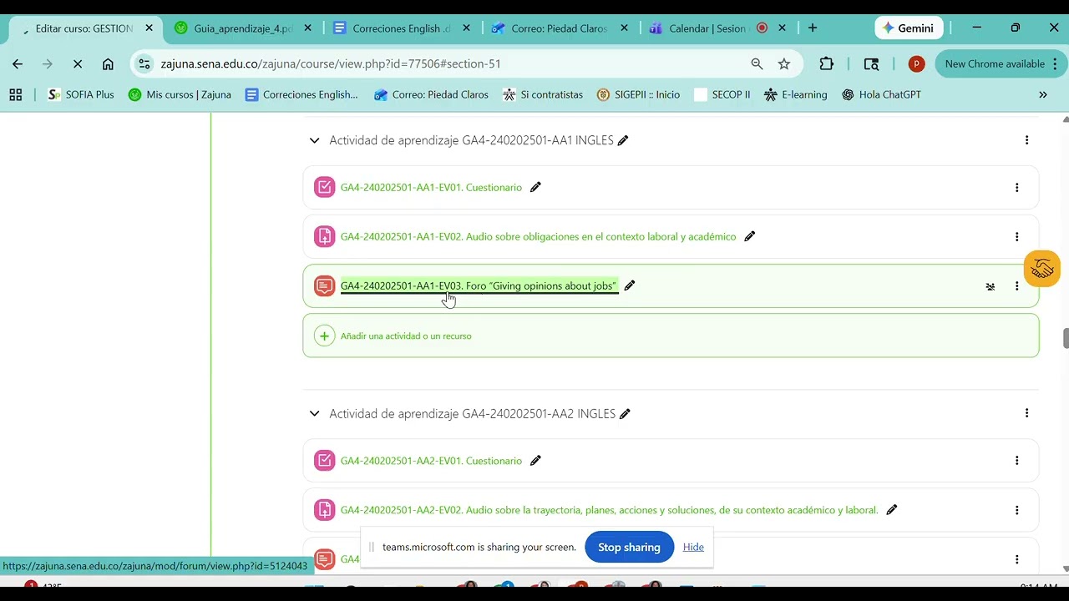Screen dimensions: 1069x601
Task: Click zoom magnifier icon in address bar
Action: [757, 63]
